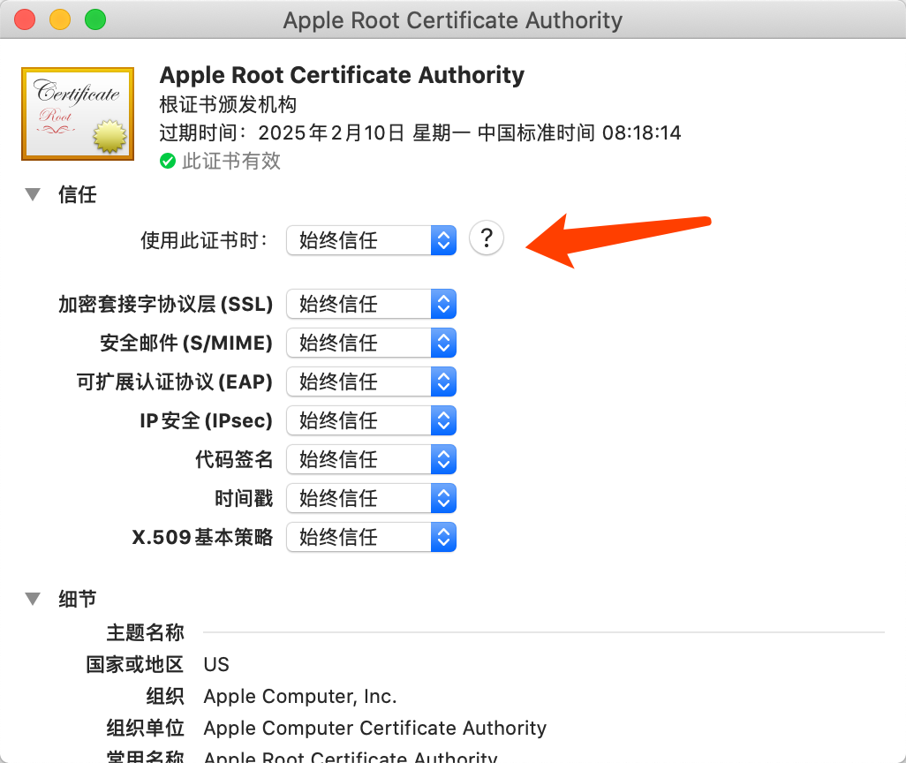Click the 细节 section label
This screenshot has width=906, height=763.
tap(78, 599)
